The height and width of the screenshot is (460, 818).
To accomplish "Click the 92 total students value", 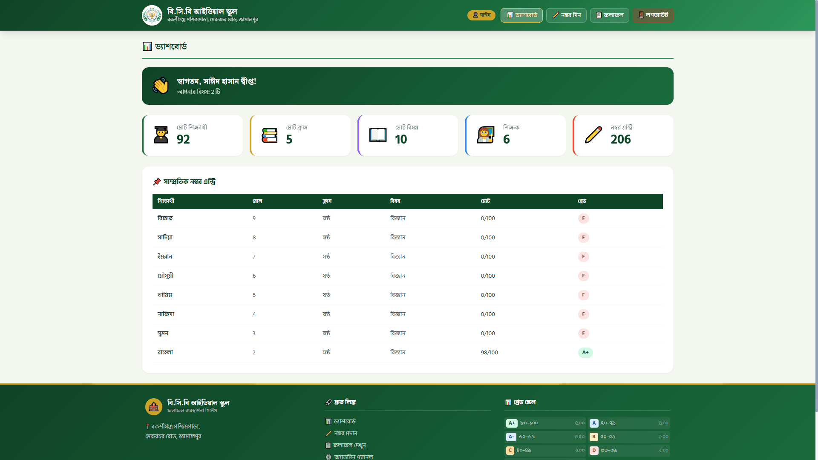I will coord(183,139).
